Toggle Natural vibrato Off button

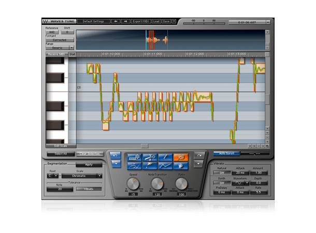click(222, 173)
